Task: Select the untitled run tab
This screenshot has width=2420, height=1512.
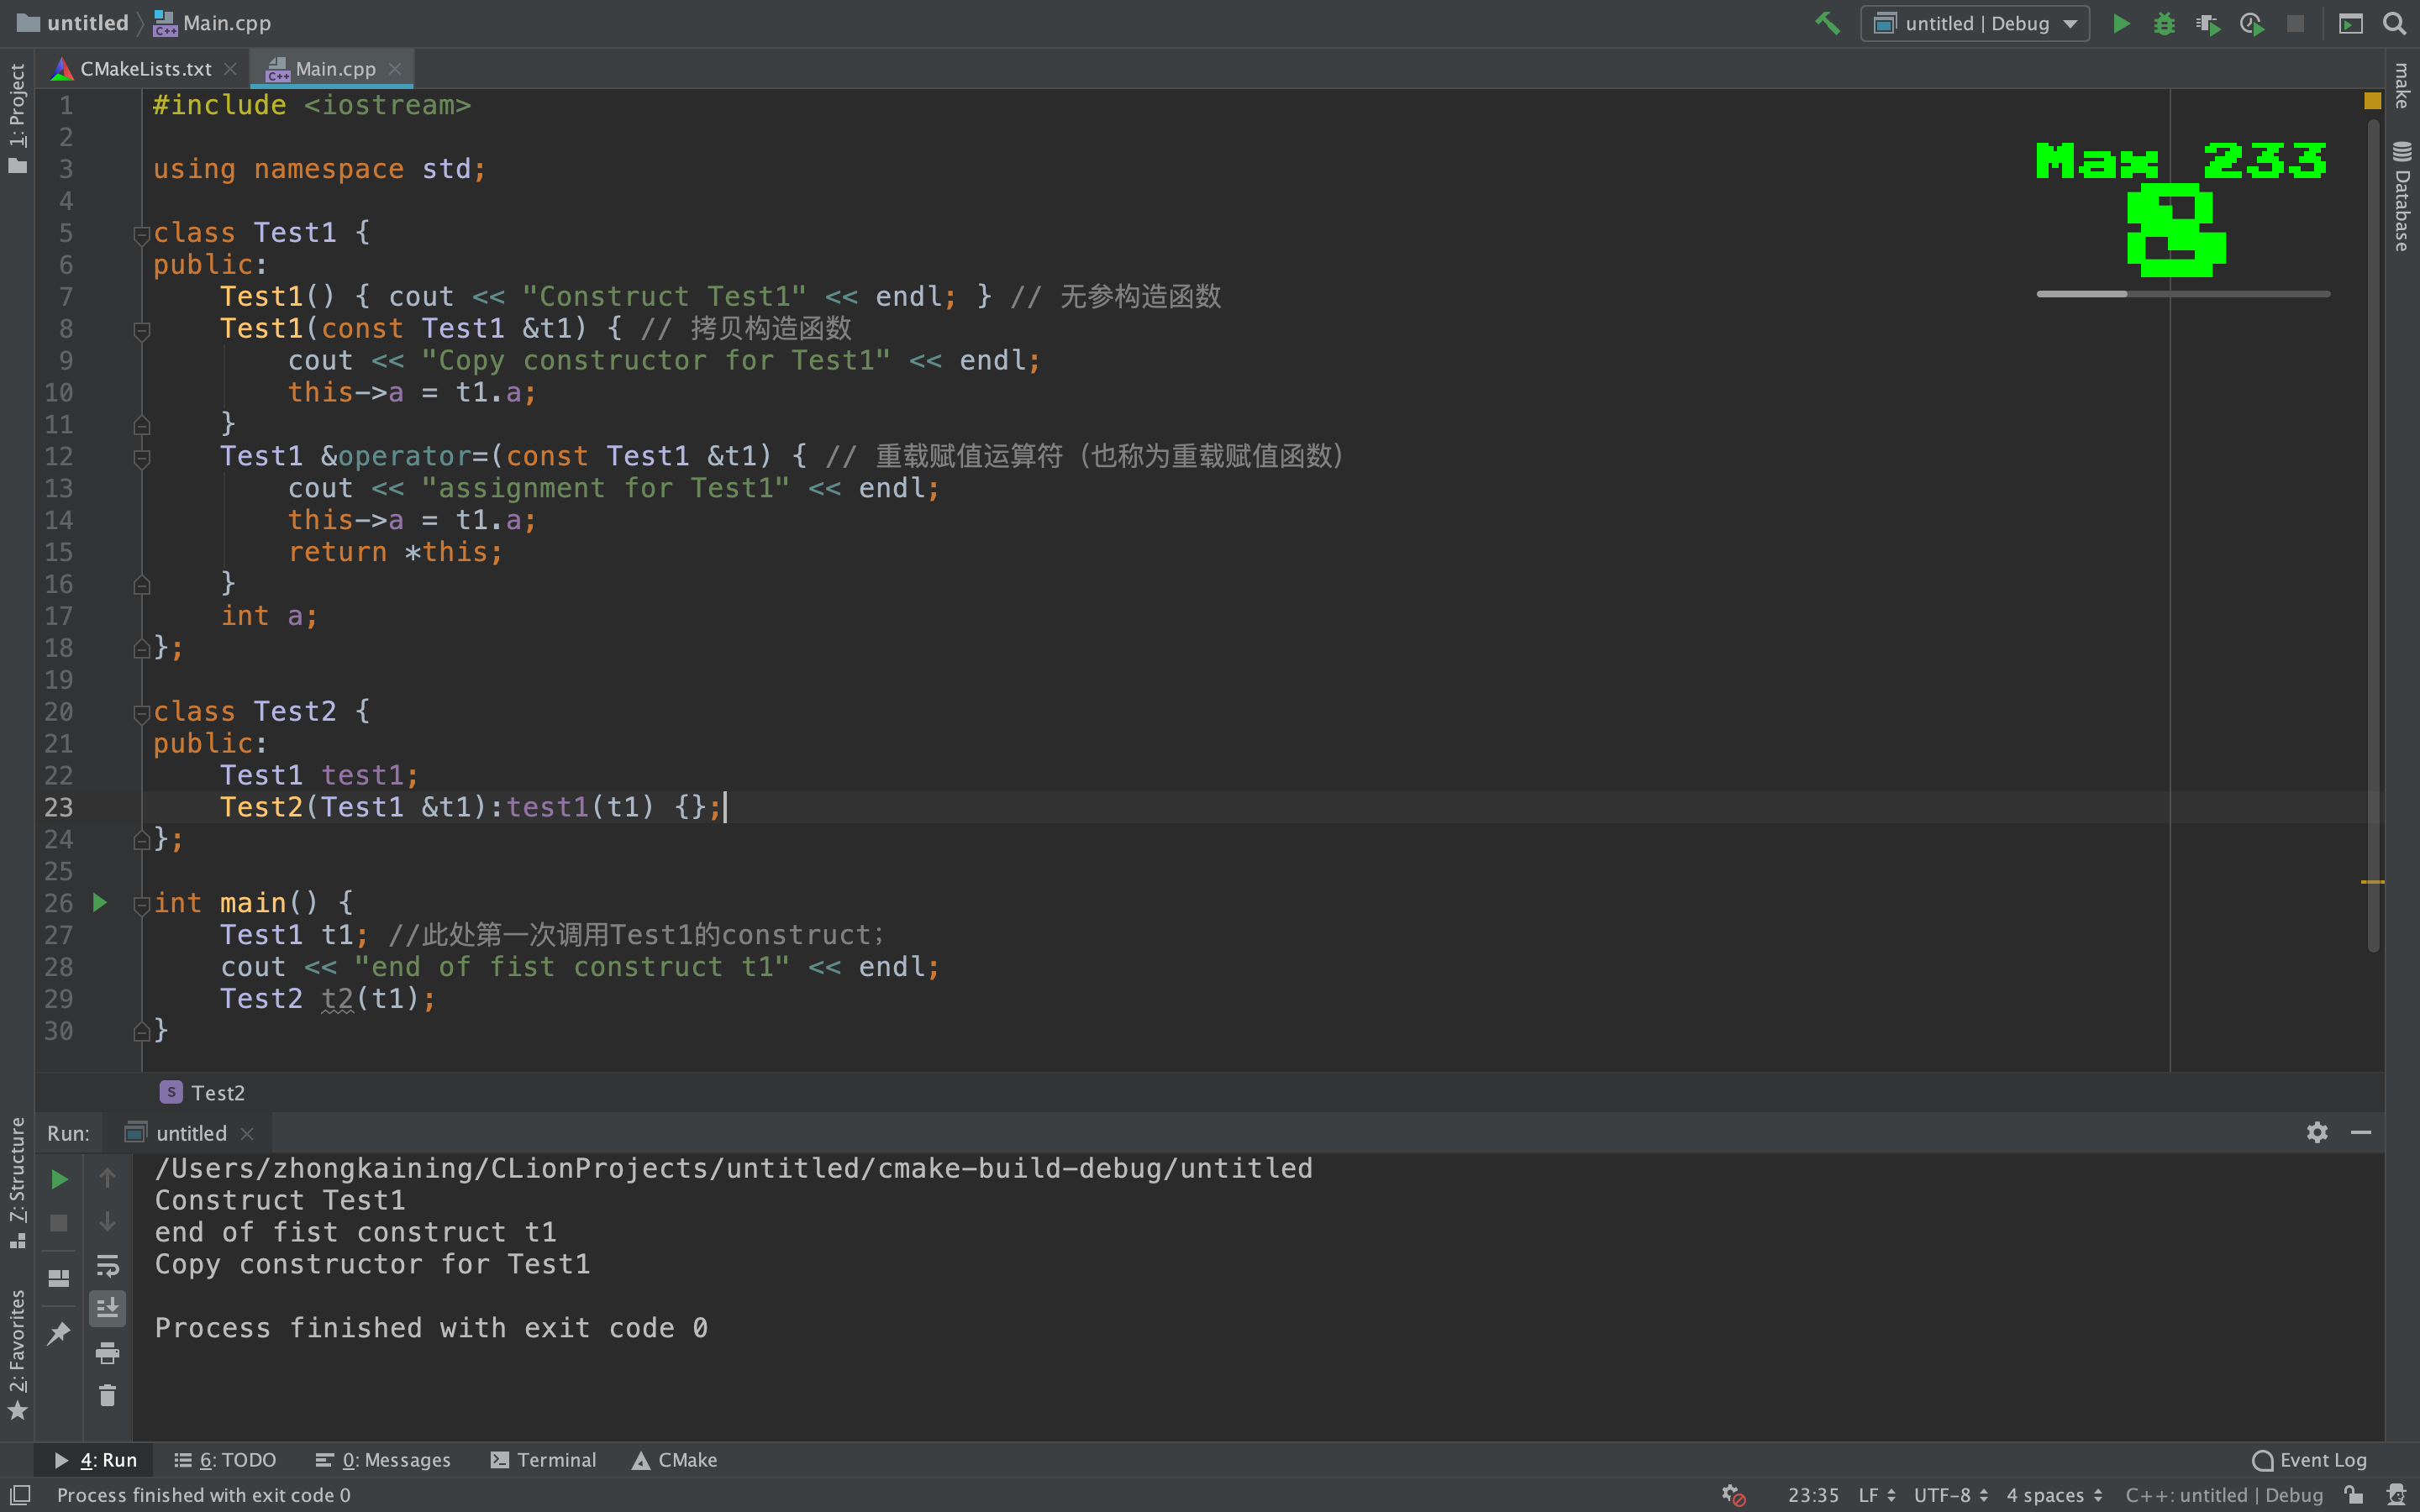Action: click(x=190, y=1133)
